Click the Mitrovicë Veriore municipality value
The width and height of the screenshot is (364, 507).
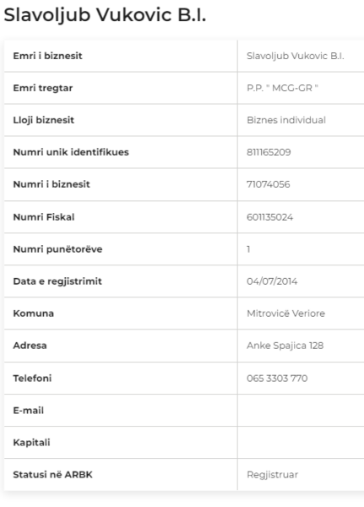[x=285, y=313]
